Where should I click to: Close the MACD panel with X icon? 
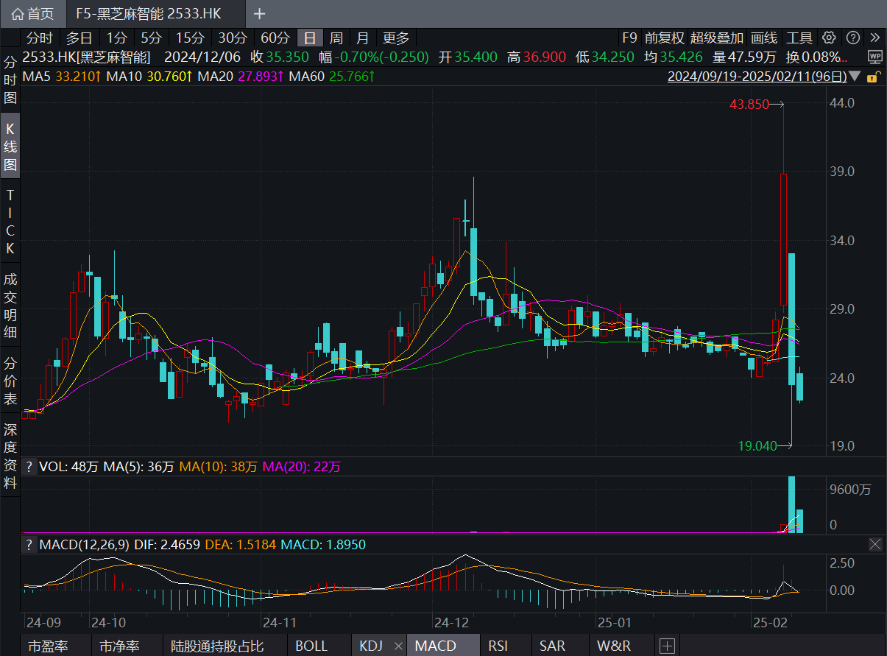875,545
